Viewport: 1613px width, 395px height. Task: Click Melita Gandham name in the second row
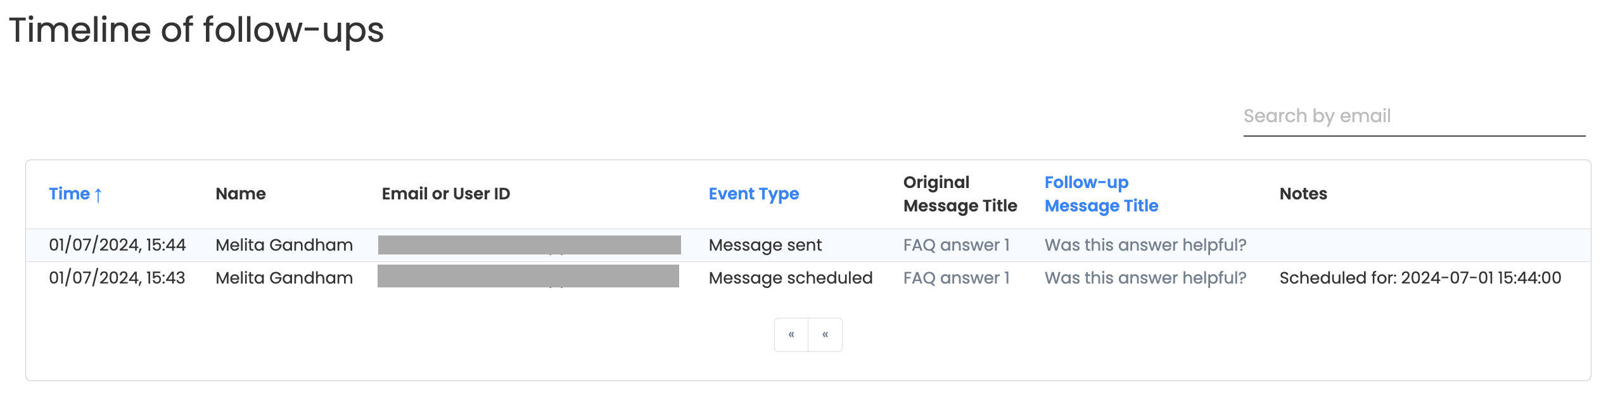coord(284,278)
